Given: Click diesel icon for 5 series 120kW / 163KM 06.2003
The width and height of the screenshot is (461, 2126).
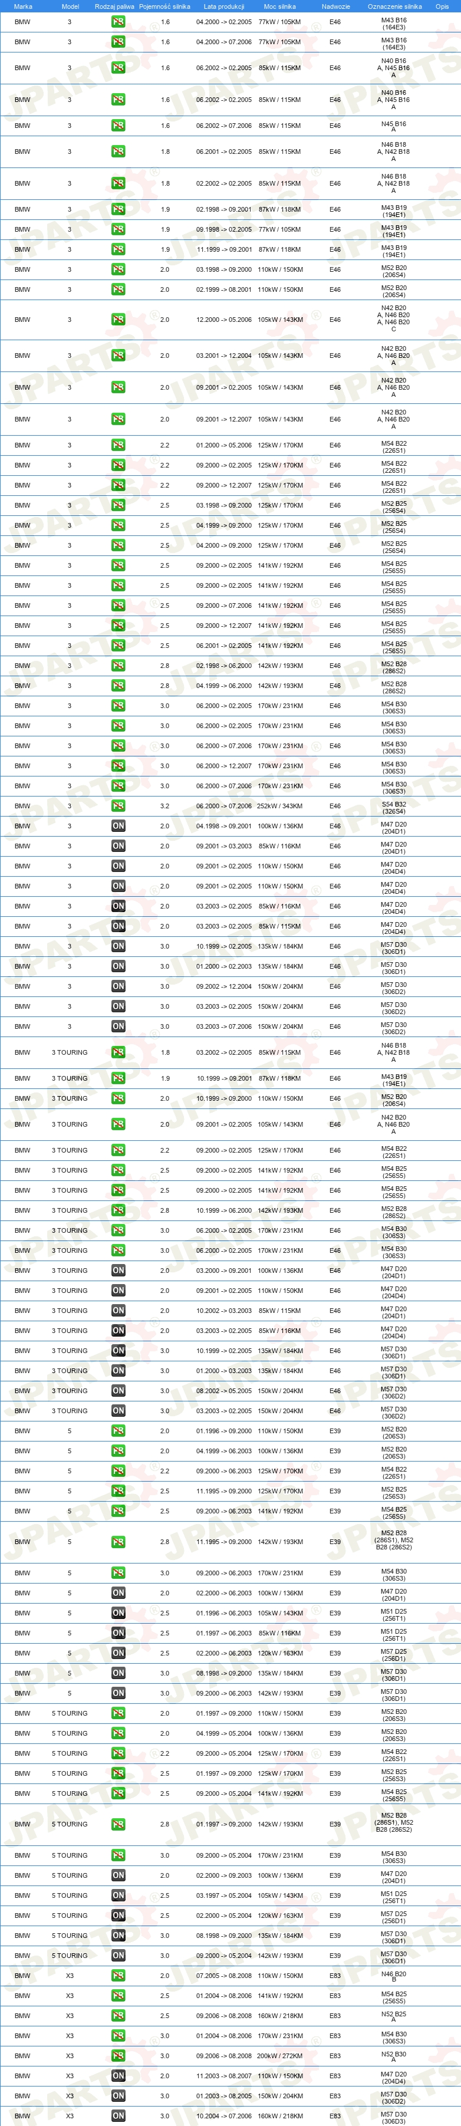Looking at the screenshot, I should (x=118, y=1653).
